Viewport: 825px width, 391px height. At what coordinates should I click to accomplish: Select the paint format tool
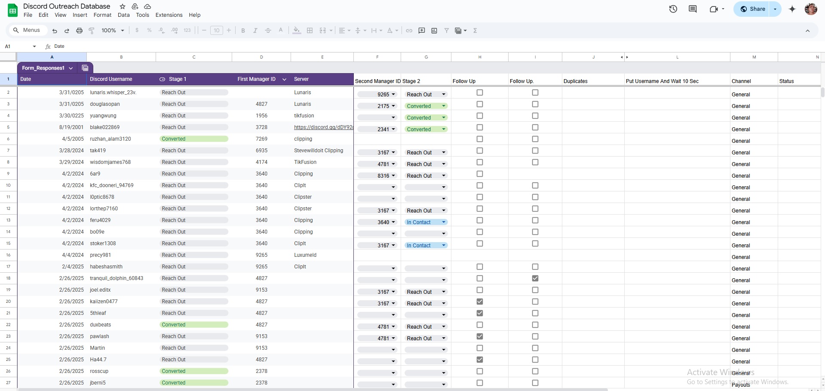coord(92,31)
